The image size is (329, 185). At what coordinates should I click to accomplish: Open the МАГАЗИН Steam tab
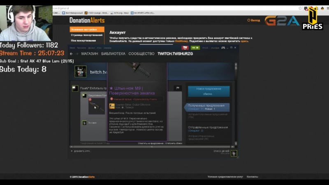(x=90, y=54)
